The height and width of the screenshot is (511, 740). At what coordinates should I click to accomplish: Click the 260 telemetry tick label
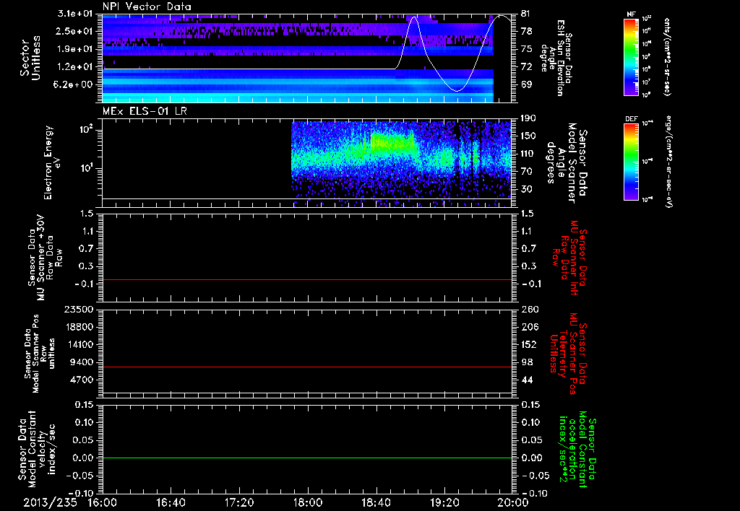click(x=528, y=309)
